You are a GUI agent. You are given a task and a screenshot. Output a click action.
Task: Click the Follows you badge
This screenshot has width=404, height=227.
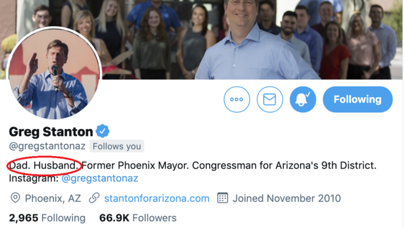point(117,146)
